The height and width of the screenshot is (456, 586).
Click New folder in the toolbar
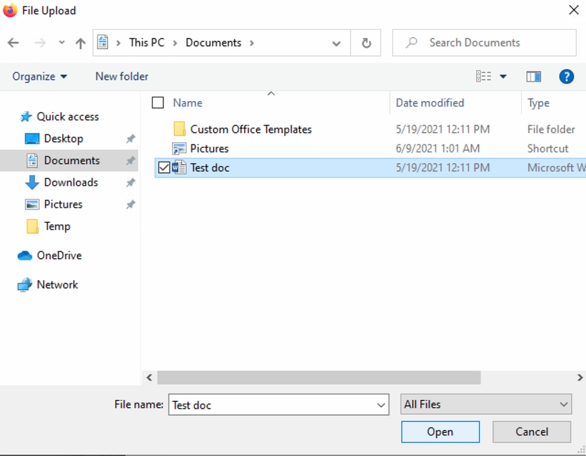click(x=122, y=77)
